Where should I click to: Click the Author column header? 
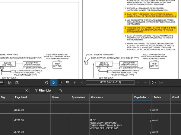[157, 97]
